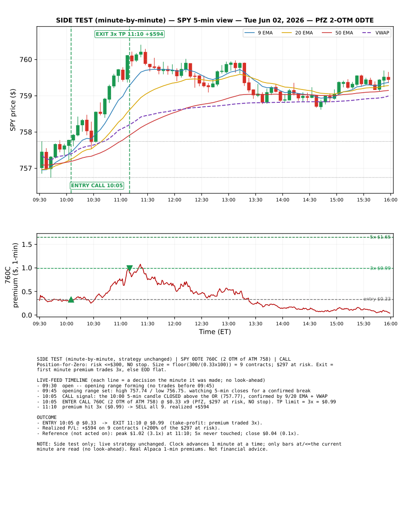The width and height of the screenshot is (410, 530).
Task: Click the 760C premium axis label
Action: [x=11, y=275]
